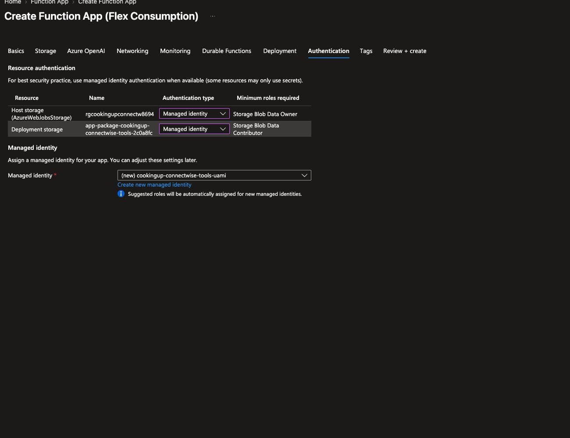The image size is (570, 438).
Task: Go to Home in breadcrumb
Action: (x=13, y=2)
